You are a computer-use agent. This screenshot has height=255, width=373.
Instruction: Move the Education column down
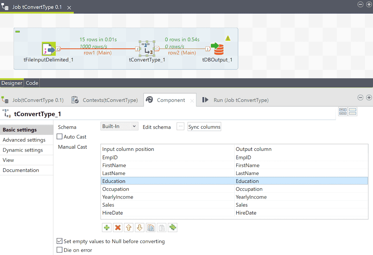(x=140, y=227)
